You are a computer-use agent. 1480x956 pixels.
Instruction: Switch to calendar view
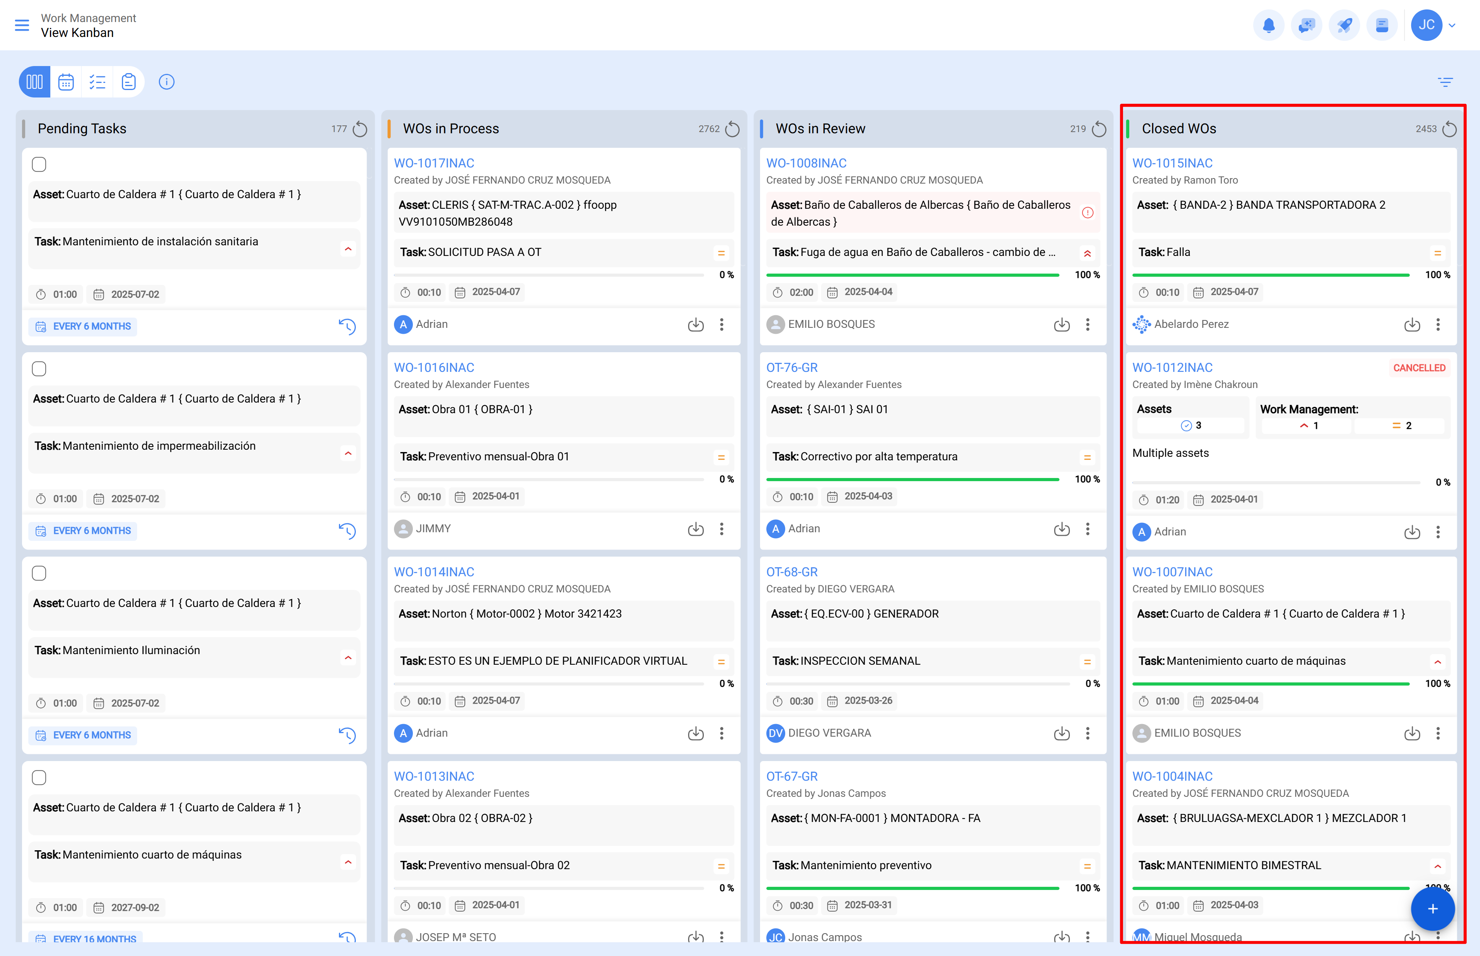[x=66, y=82]
